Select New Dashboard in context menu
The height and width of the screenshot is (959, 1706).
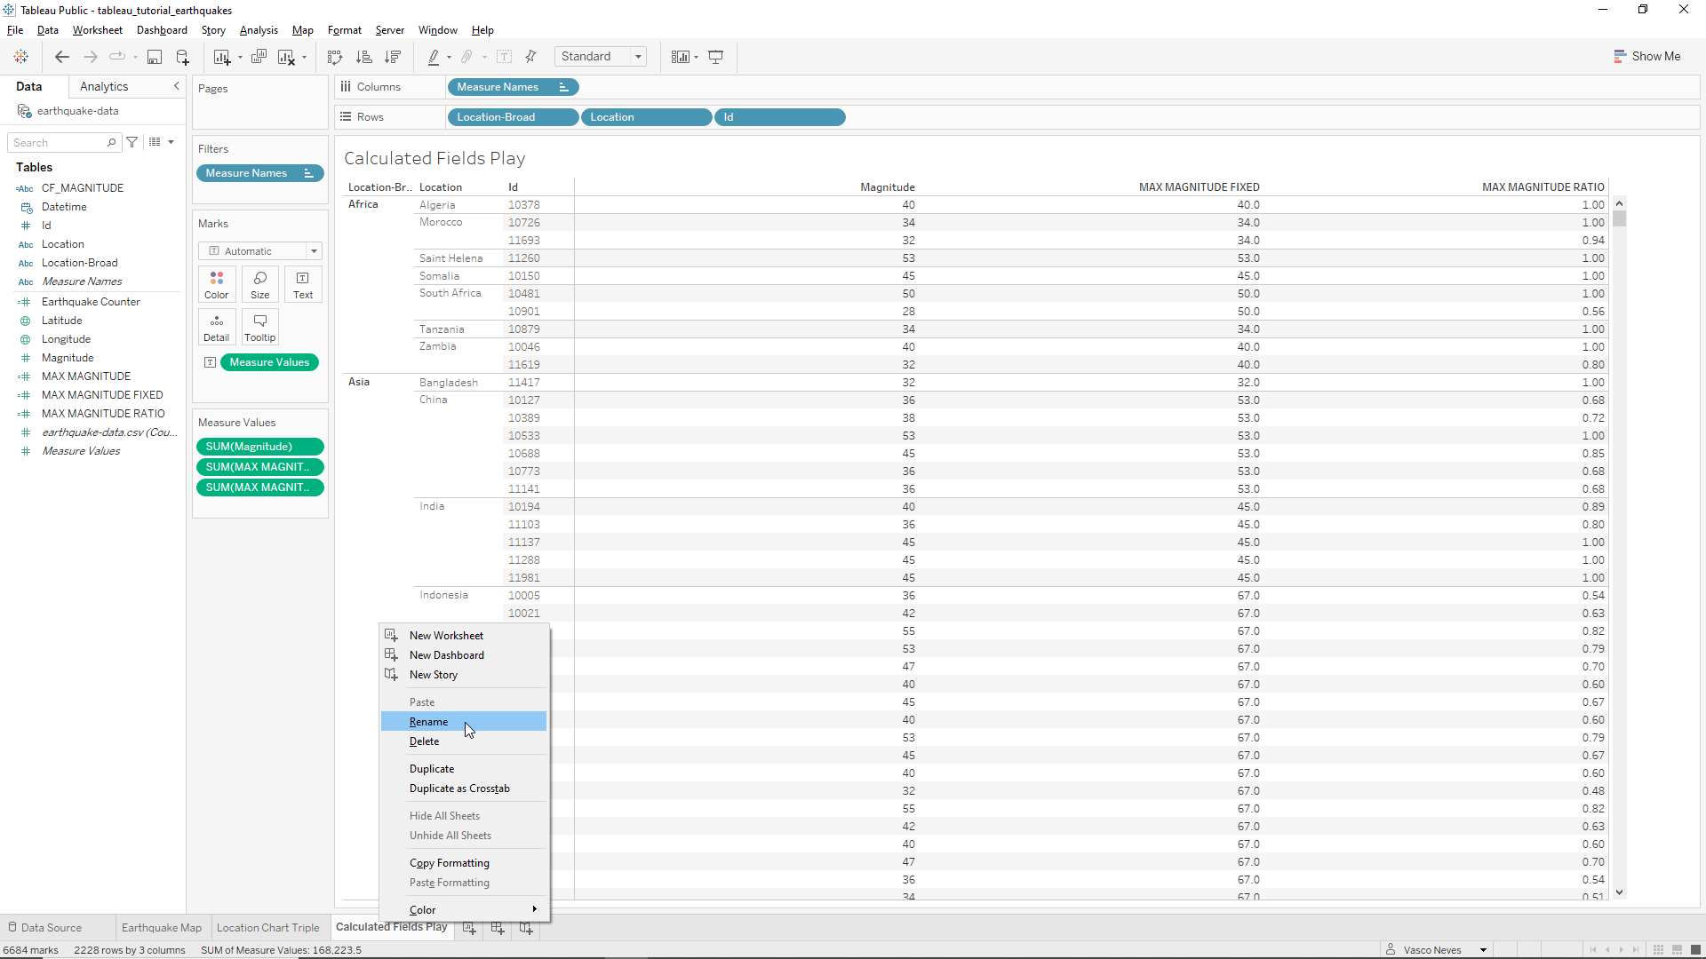(x=464, y=655)
